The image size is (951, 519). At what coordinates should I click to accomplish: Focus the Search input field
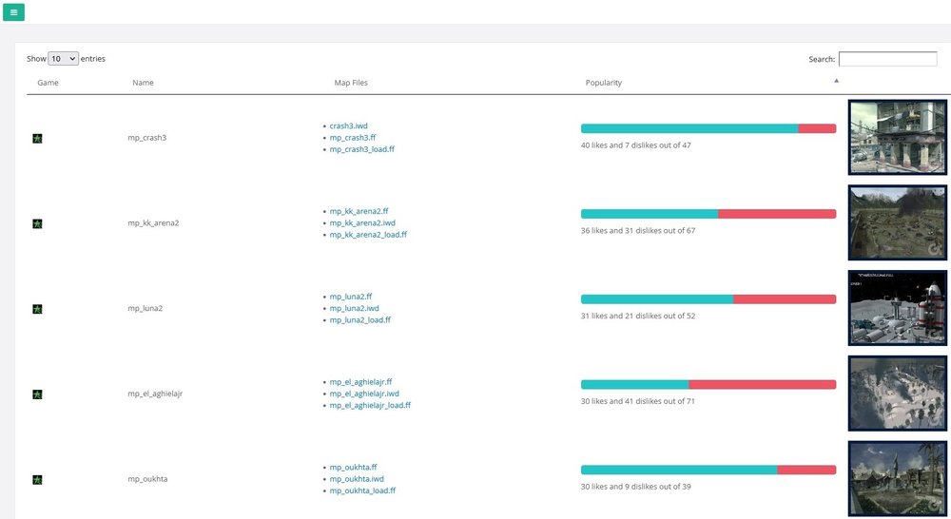coord(886,59)
